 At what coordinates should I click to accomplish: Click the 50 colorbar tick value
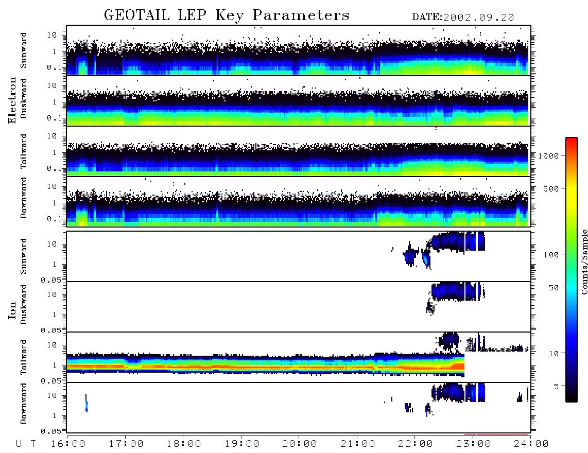pyautogui.click(x=554, y=288)
